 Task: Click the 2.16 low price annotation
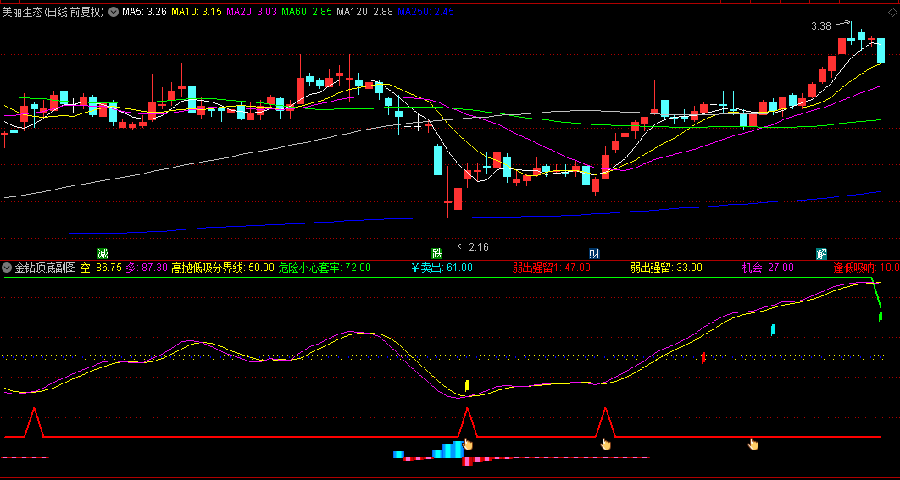point(478,247)
